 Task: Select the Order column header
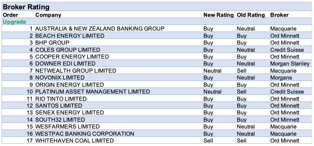[x=11, y=15]
